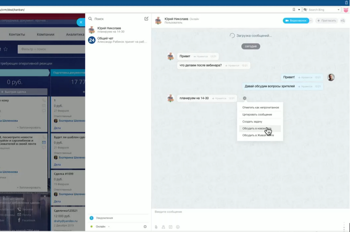Click the magnifier icon beside Поиск in messenger
The height and width of the screenshot is (232, 350).
(x=90, y=19)
